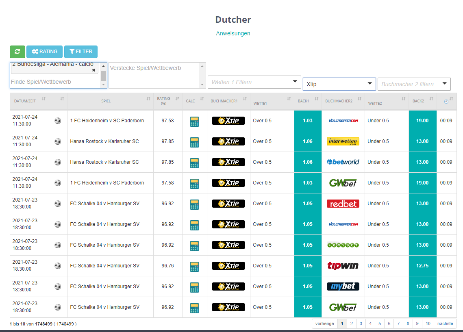
Task: Click soccer ball icon in the betworld row
Action: pyautogui.click(x=58, y=162)
